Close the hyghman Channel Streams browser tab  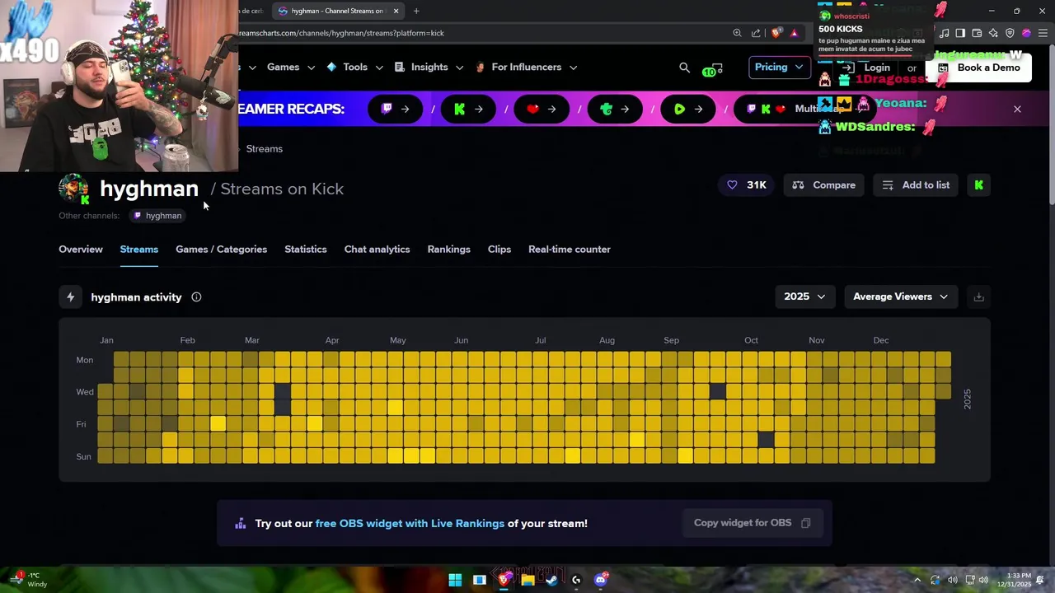pyautogui.click(x=396, y=11)
